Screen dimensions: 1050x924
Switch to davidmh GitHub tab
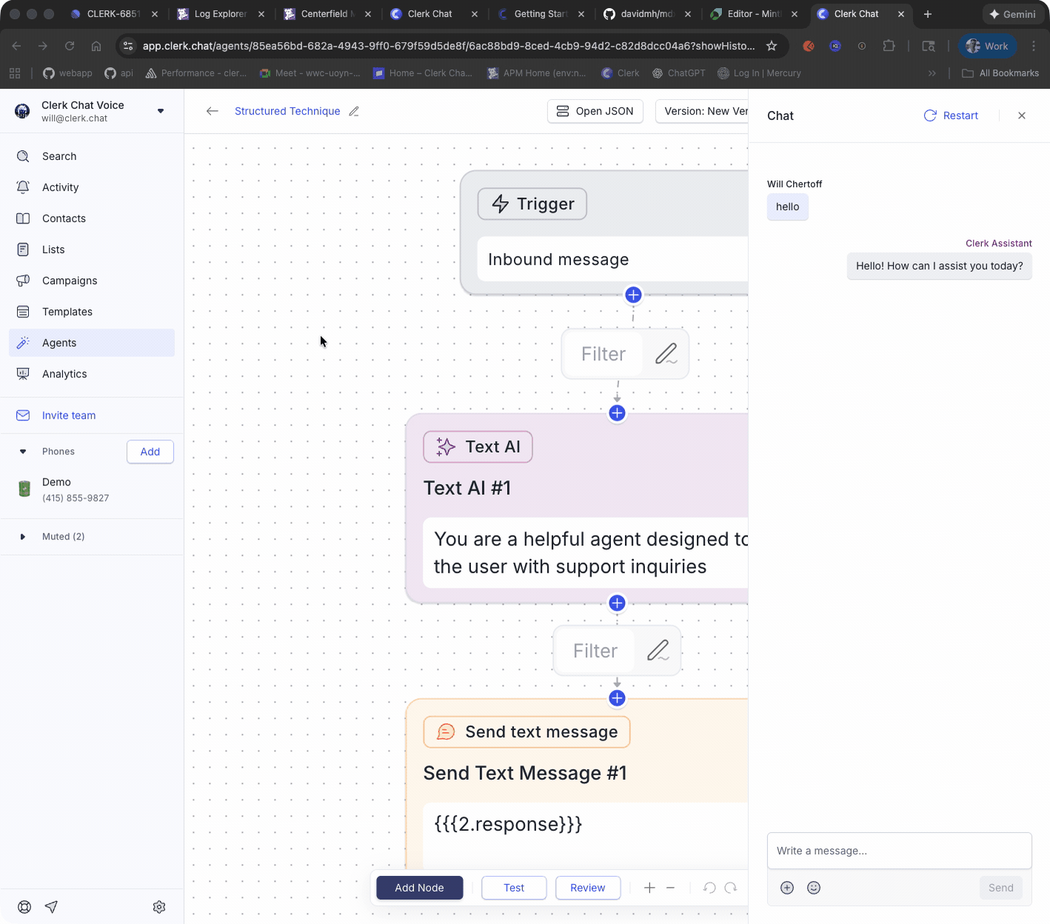point(648,14)
